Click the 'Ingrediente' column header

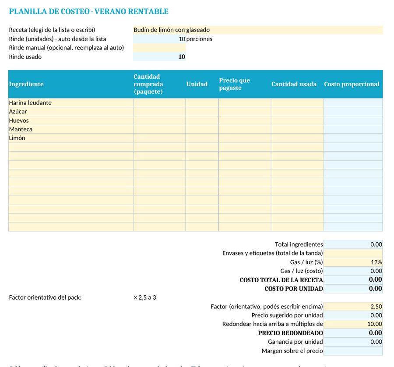point(71,84)
